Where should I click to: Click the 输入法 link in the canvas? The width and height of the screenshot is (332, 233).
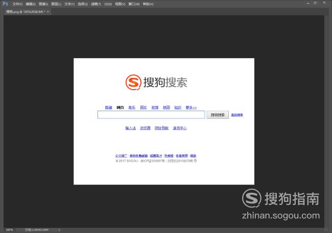click(x=131, y=128)
